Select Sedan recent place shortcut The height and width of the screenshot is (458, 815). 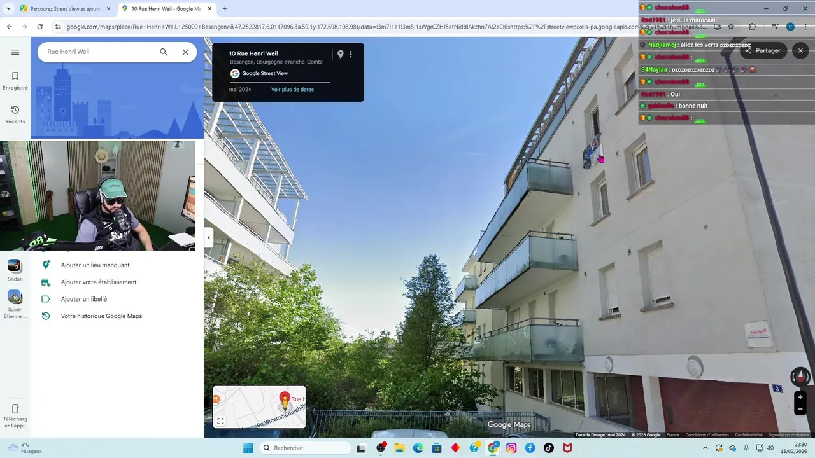(x=15, y=270)
